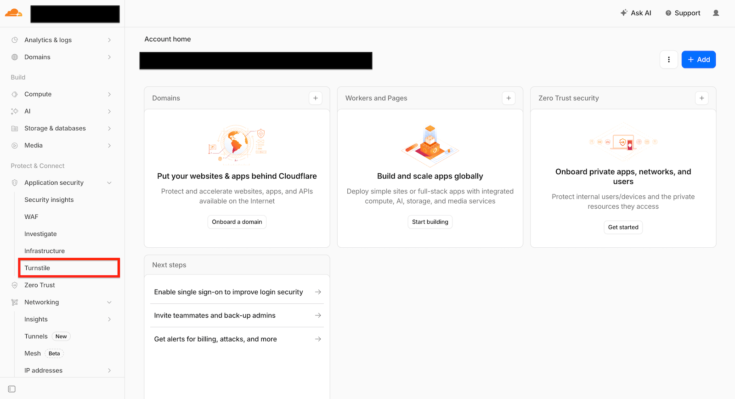The image size is (735, 399).
Task: Click plus icon on Zero Trust security card
Action: (x=701, y=98)
